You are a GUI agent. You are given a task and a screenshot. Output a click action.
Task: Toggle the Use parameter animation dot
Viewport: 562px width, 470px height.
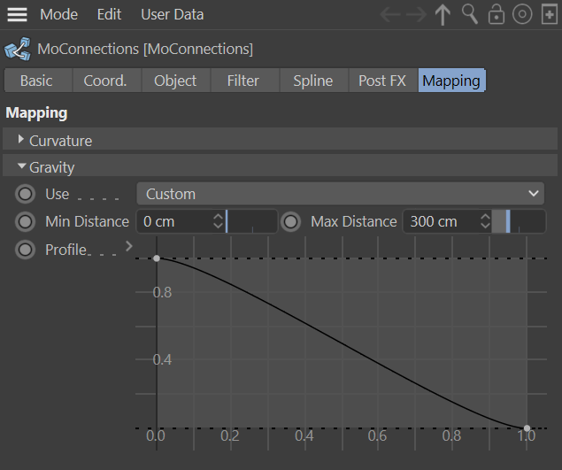point(26,194)
